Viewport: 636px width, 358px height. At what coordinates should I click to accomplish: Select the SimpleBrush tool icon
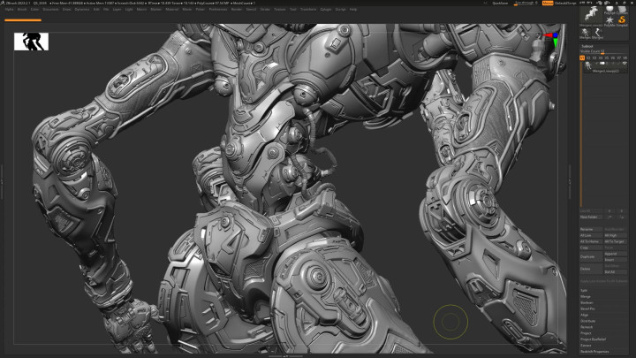click(x=621, y=19)
